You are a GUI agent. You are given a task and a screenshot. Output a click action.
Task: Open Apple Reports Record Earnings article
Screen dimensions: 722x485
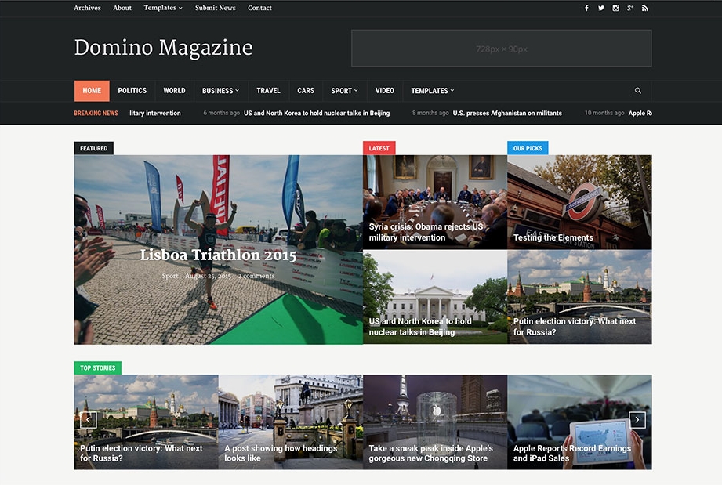[x=579, y=422]
